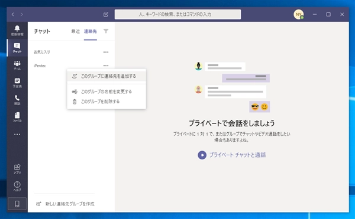Click inside the search command box
Viewport: 355px width, 219px height.
coord(177,14)
